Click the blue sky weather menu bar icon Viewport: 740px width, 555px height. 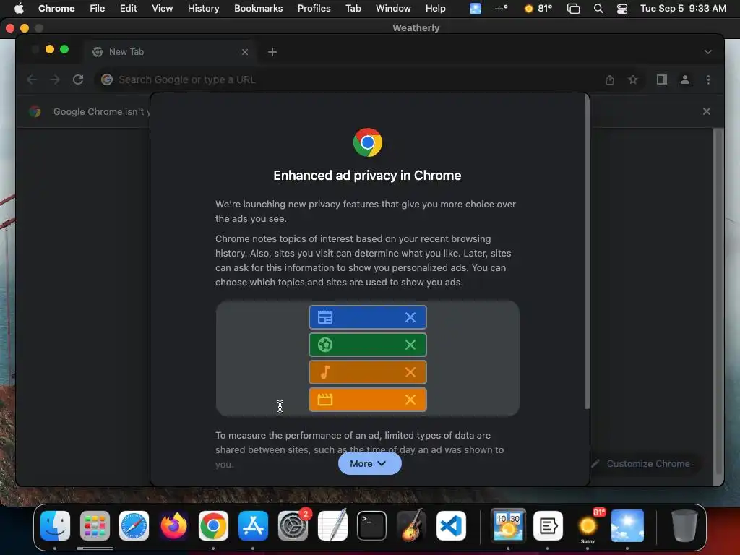pos(476,8)
